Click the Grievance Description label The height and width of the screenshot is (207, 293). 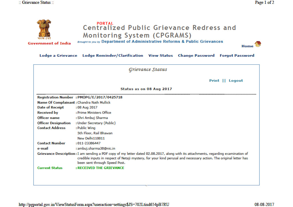pyautogui.click(x=56, y=154)
